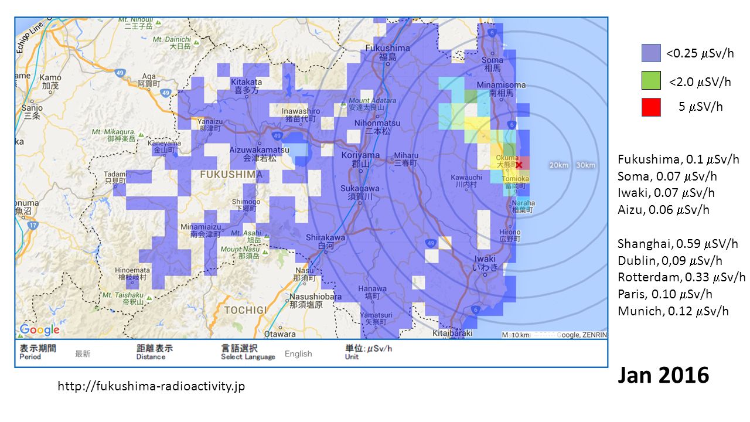Click the Fukushima, 0.1 µSv/h reading
Viewport: 750px width, 422px height.
pyautogui.click(x=679, y=159)
